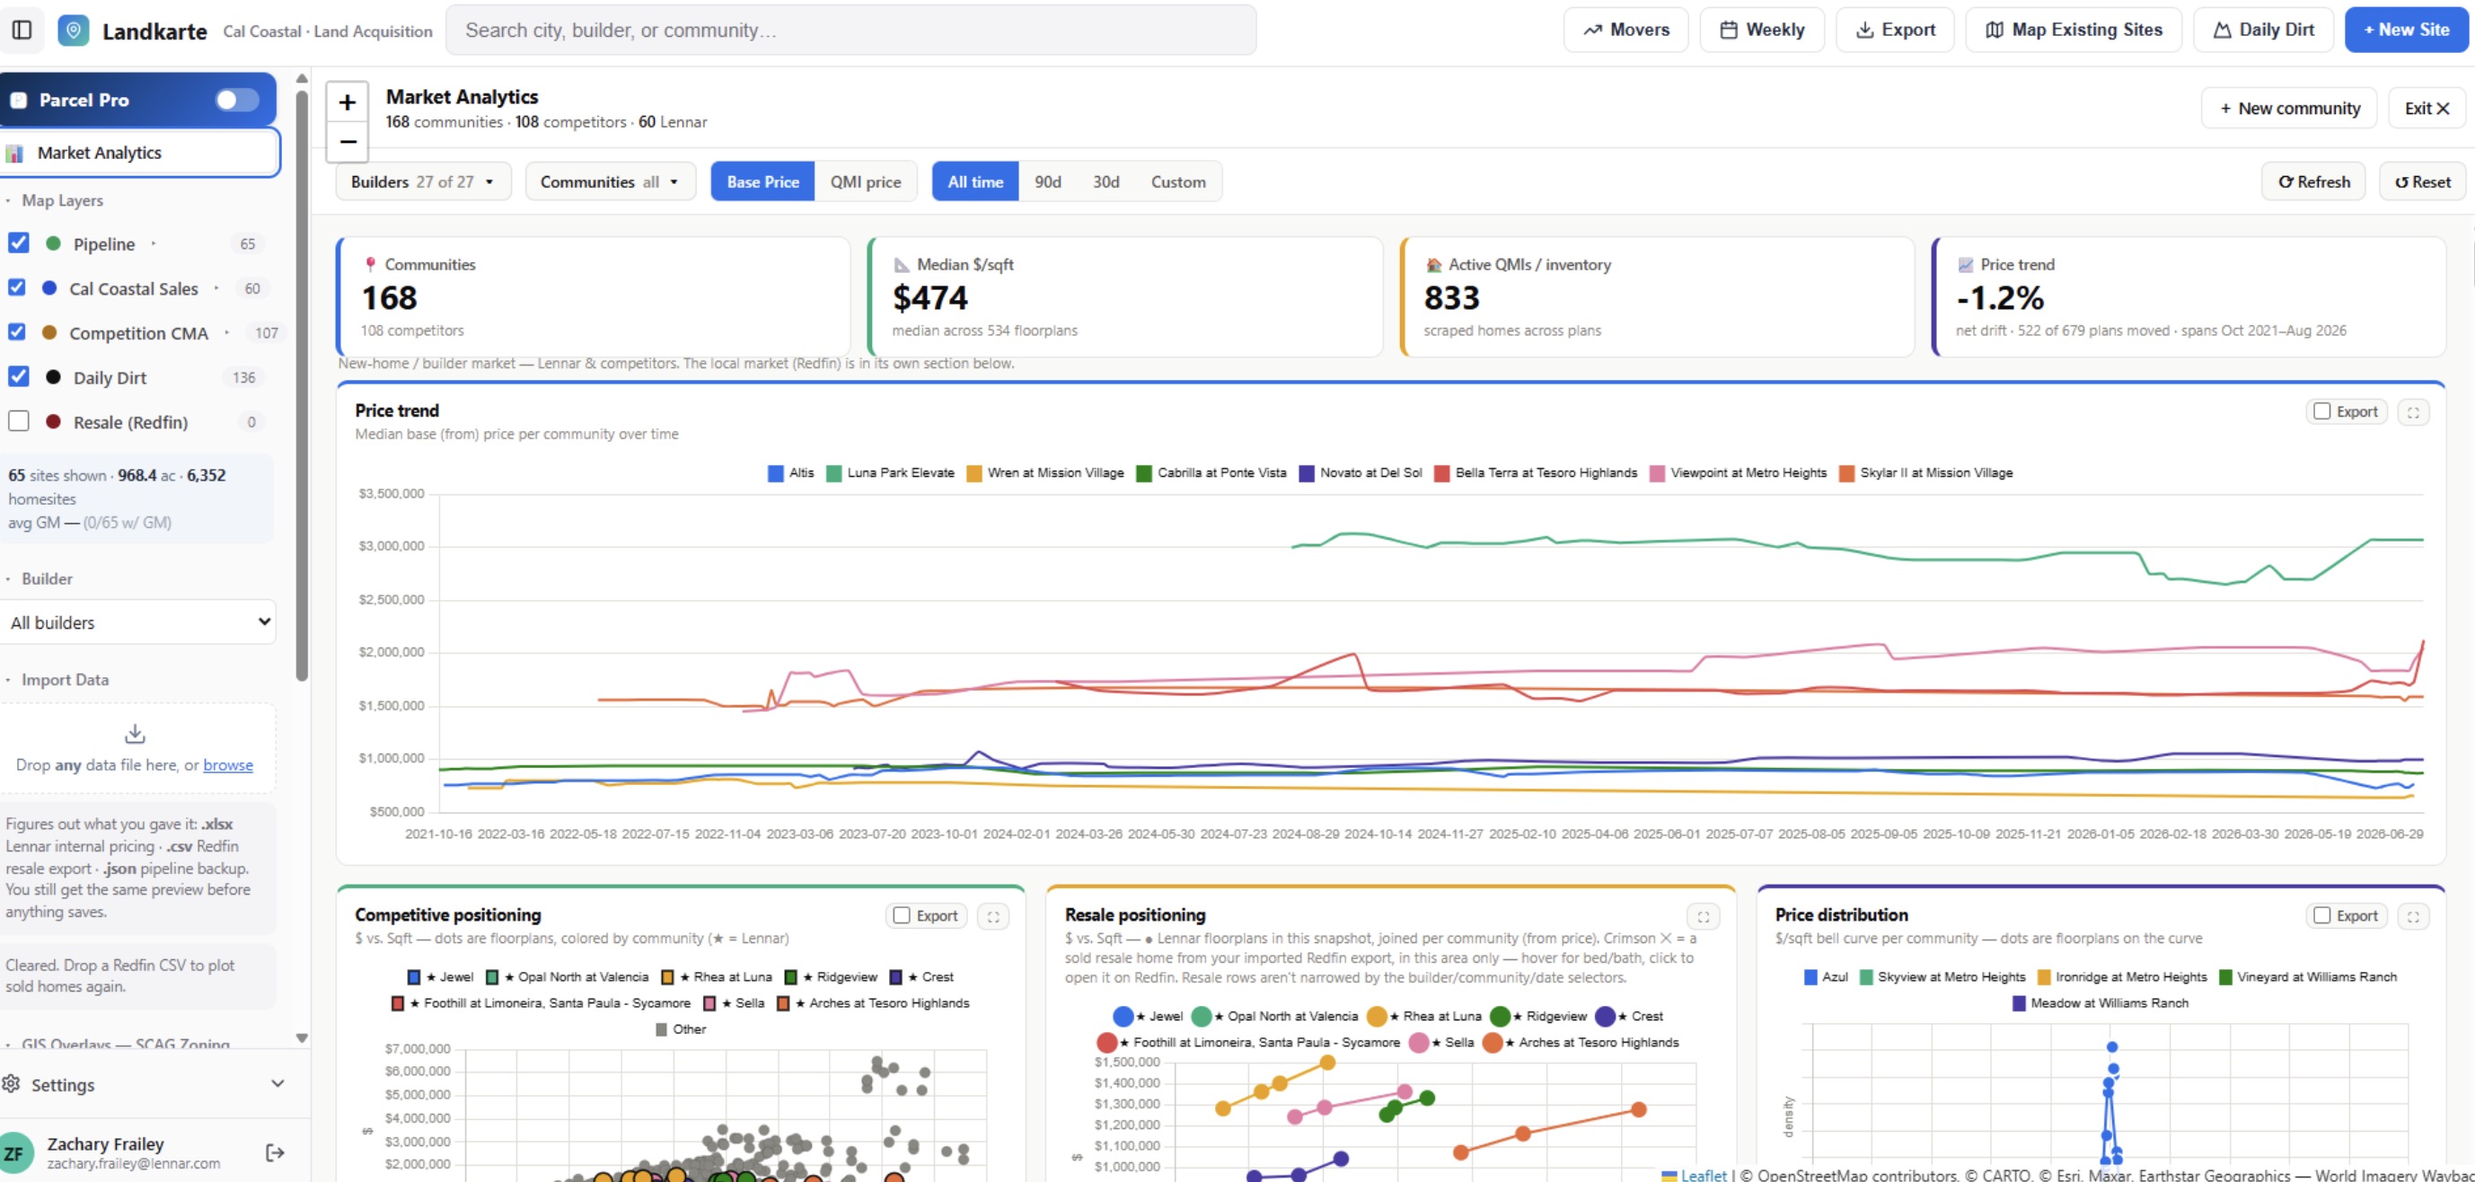Select the Custom time range
The image size is (2475, 1182).
click(x=1178, y=181)
